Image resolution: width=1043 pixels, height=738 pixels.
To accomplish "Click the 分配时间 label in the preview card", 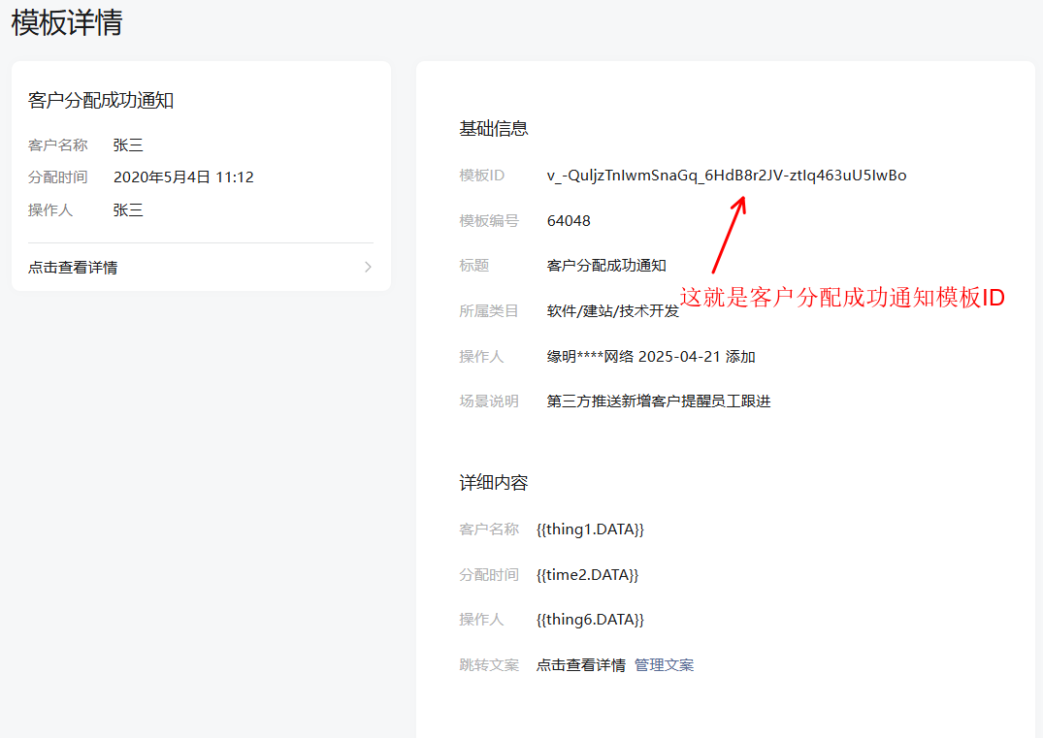I will pyautogui.click(x=58, y=177).
